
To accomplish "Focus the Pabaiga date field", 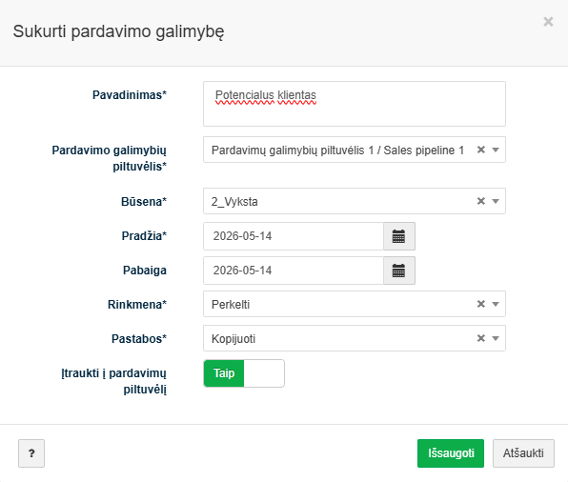I will pyautogui.click(x=294, y=271).
